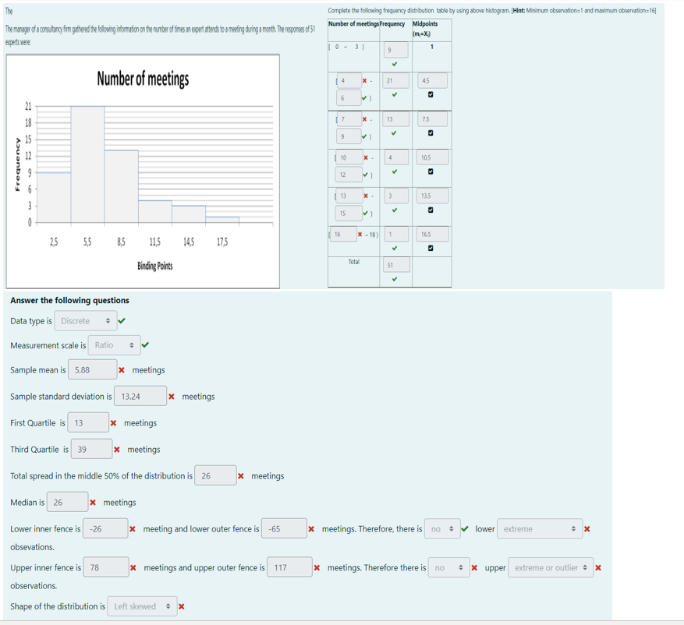The height and width of the screenshot is (625, 684).
Task: Open the Measurement scale dropdown showing Ratio
Action: click(x=115, y=345)
